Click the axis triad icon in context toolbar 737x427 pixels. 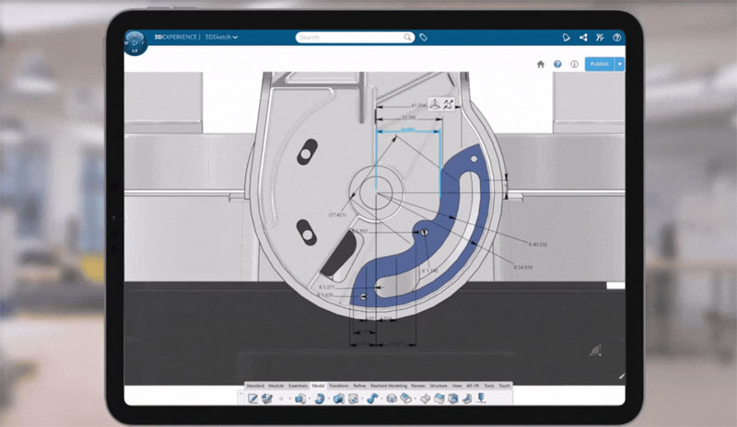click(433, 106)
